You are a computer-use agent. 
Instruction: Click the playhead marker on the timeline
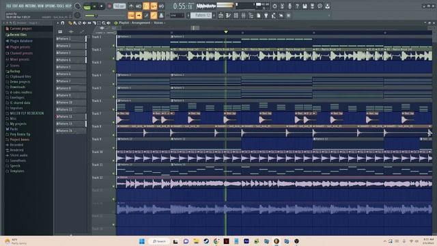coord(226,32)
